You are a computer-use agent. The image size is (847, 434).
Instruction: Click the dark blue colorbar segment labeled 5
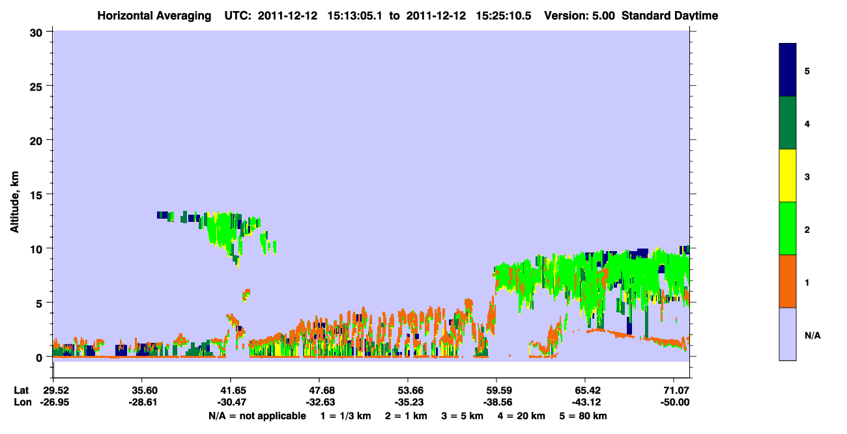(x=787, y=70)
